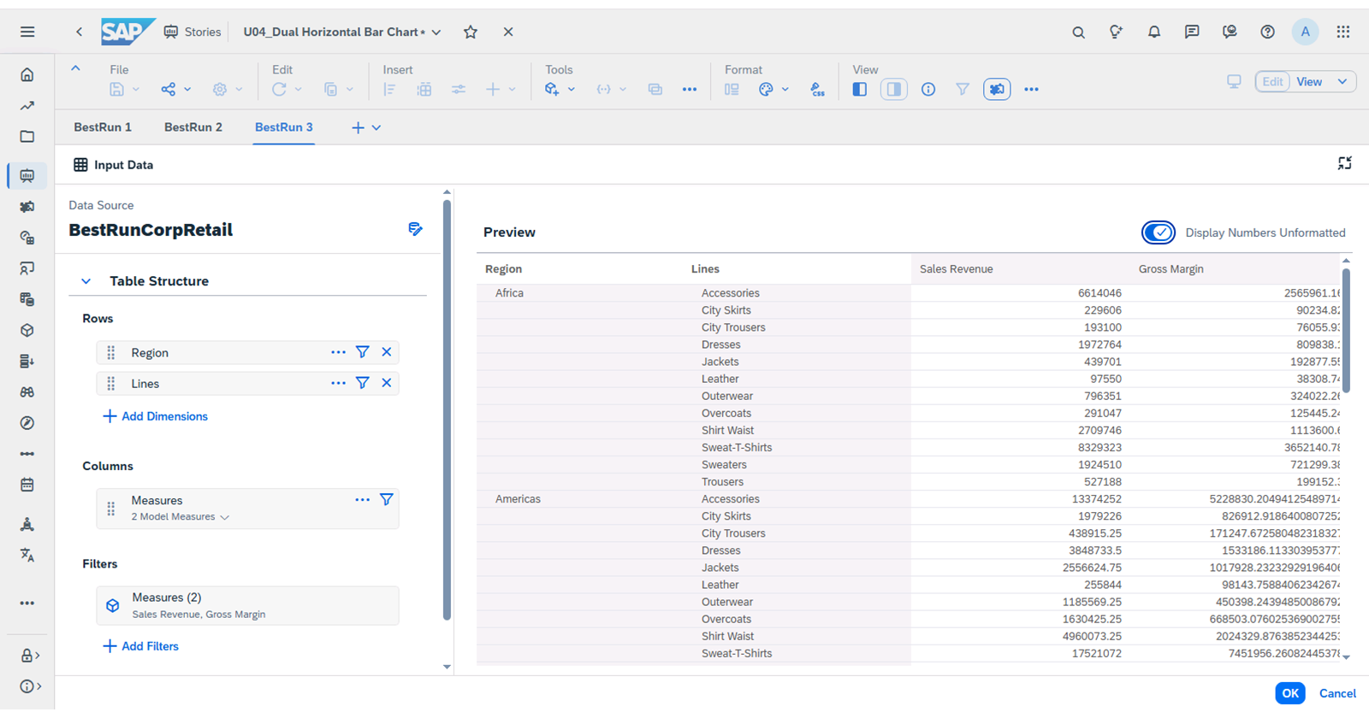Open the Translation icon in left sidebar

point(27,555)
